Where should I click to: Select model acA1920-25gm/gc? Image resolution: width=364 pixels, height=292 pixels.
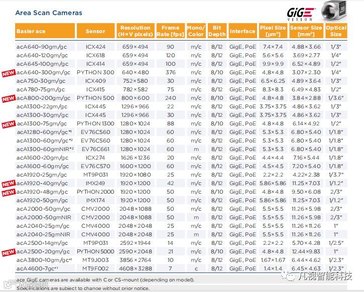42,175
